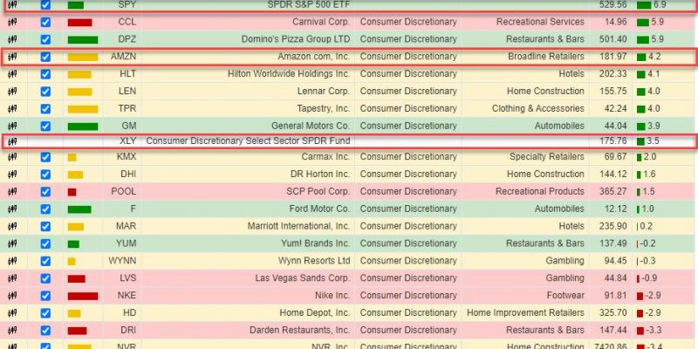Open the chart icon for YUM row
The height and width of the screenshot is (349, 698).
click(x=12, y=244)
